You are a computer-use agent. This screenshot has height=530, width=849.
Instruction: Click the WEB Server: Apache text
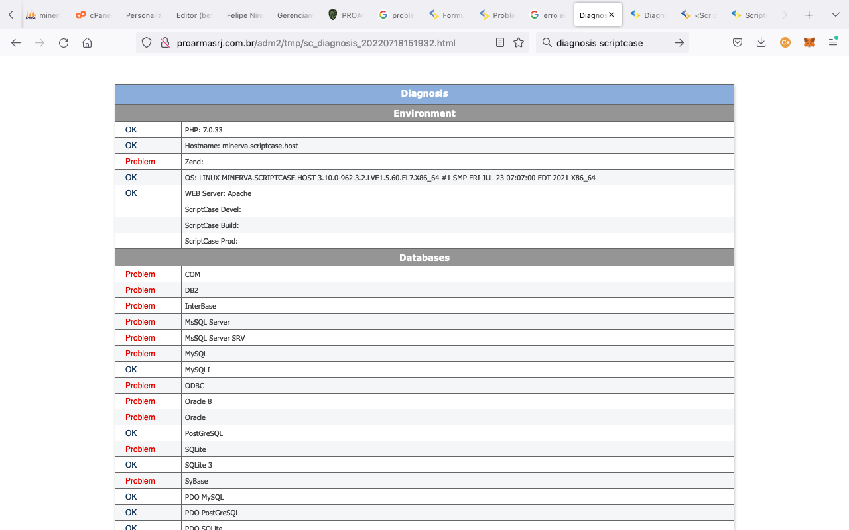[x=218, y=193]
